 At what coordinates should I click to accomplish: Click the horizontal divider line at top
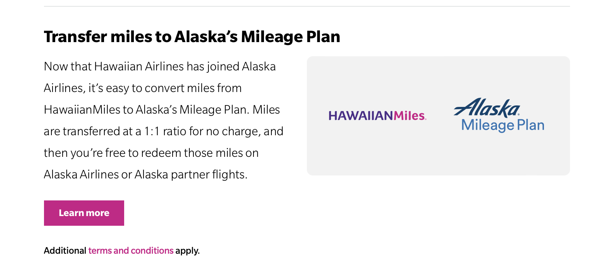(x=307, y=6)
